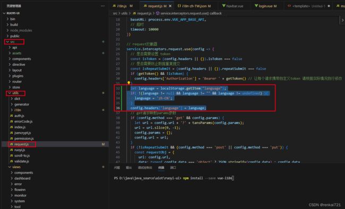
Task: Select the 终端 (Terminal) panel tab
Action: pos(161,168)
